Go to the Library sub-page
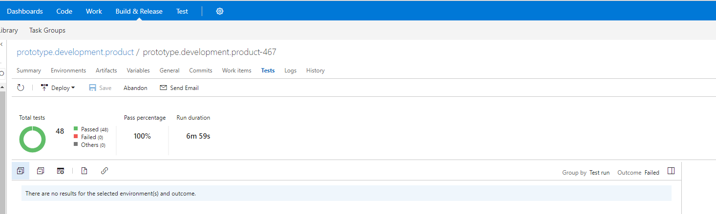 coord(8,30)
